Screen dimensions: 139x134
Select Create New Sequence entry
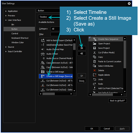[106, 39]
